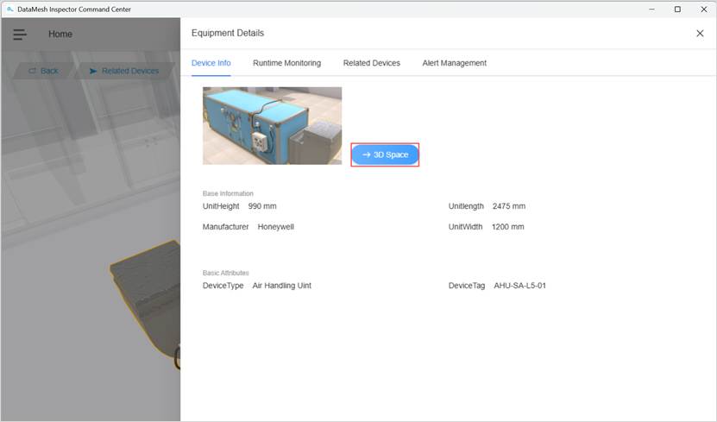Image resolution: width=717 pixels, height=422 pixels.
Task: Close the DataMesh Inspector window
Action: (x=702, y=9)
